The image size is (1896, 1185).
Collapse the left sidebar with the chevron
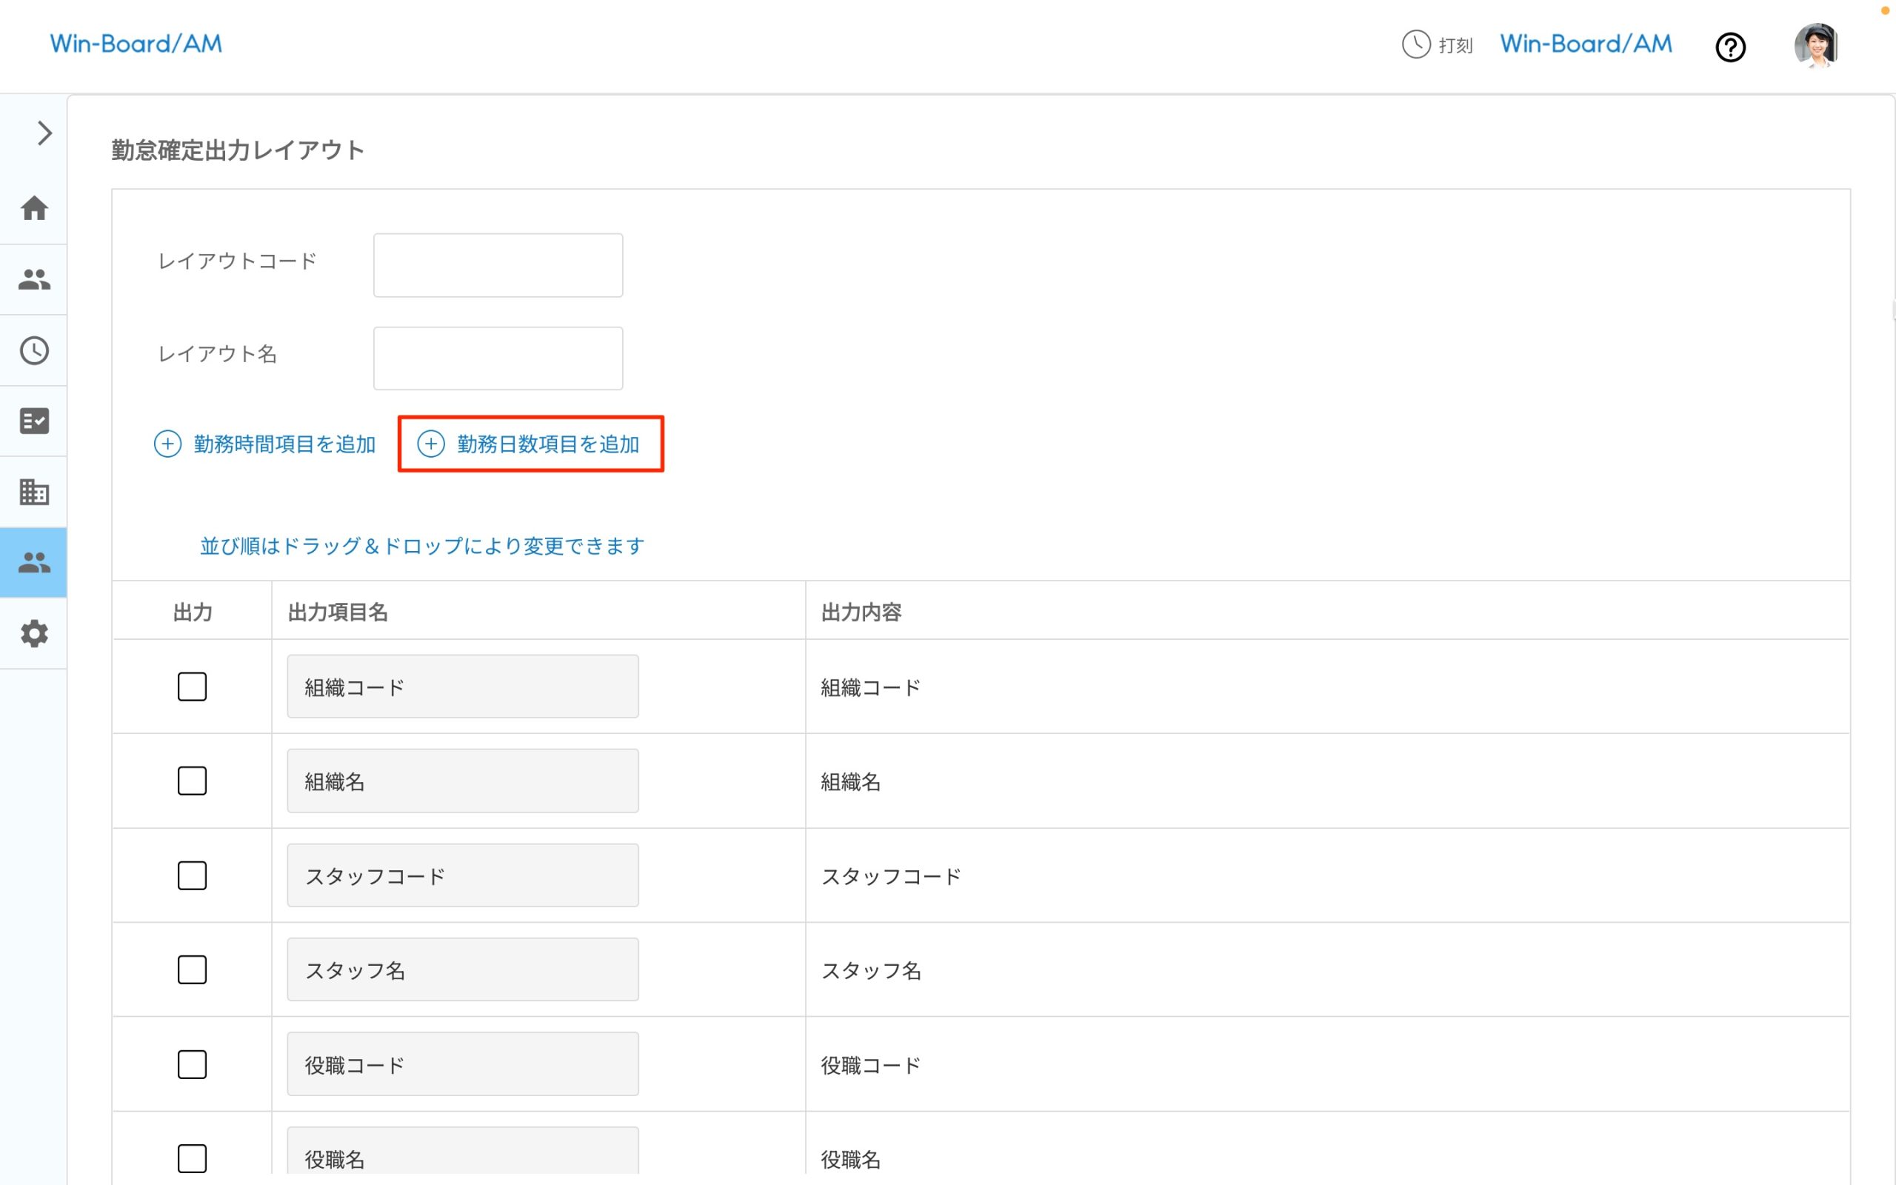43,133
